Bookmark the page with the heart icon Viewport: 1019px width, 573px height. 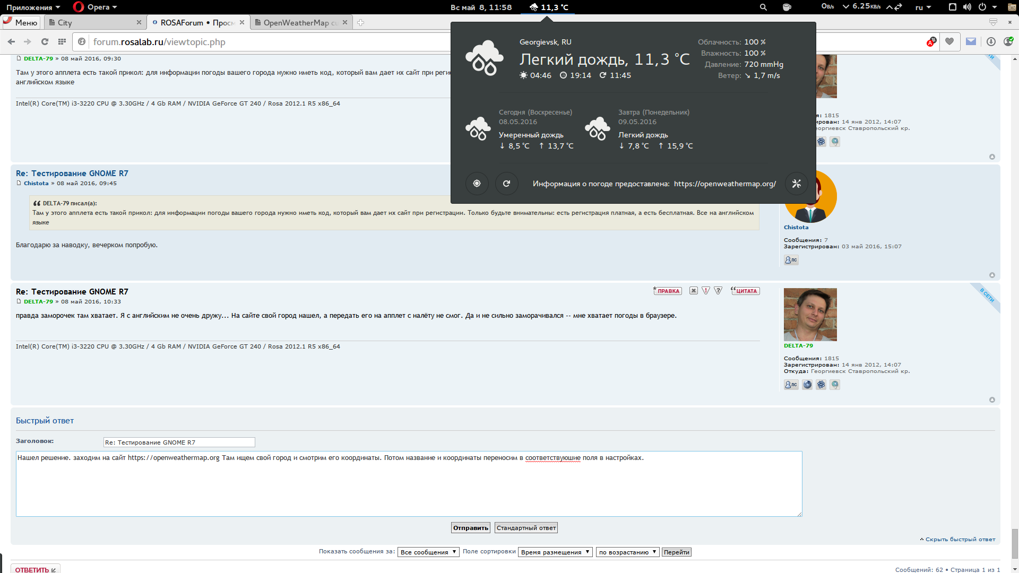949,42
